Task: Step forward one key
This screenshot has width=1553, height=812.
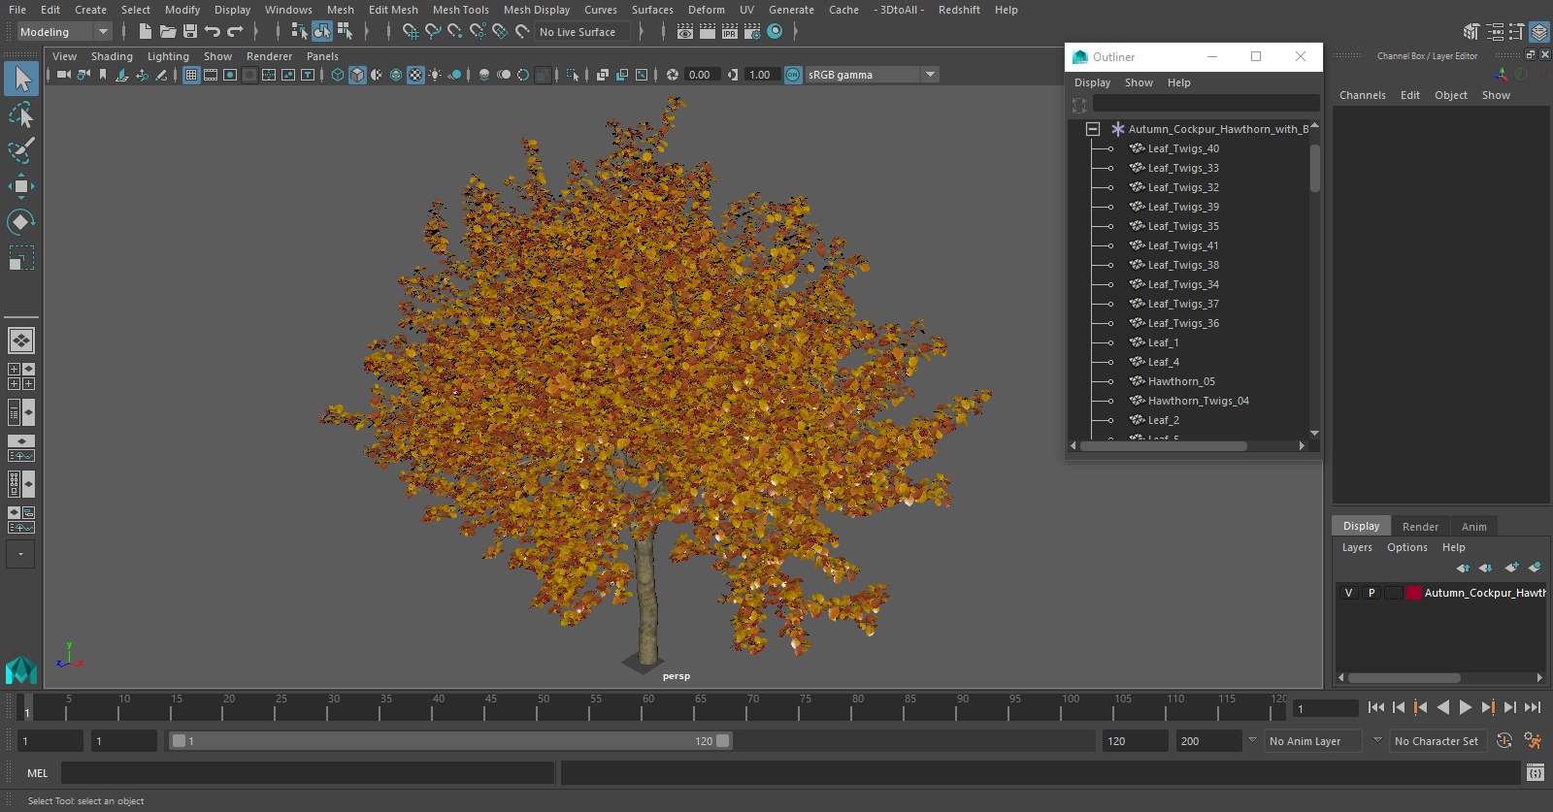Action: tap(1488, 707)
